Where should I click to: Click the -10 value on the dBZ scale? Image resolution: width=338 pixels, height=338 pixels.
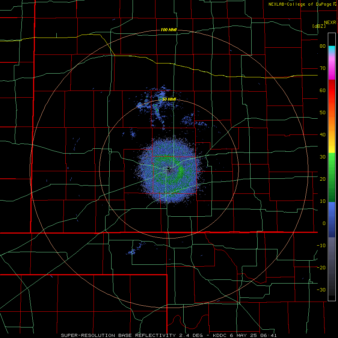(321, 245)
